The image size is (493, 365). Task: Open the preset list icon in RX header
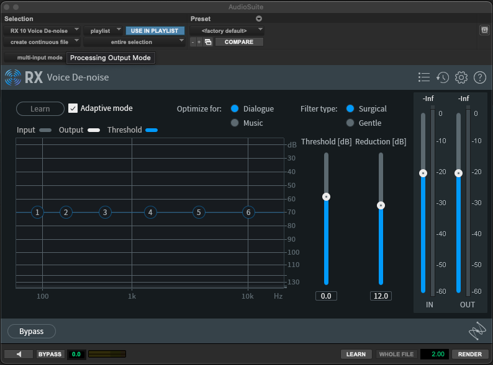coord(424,77)
